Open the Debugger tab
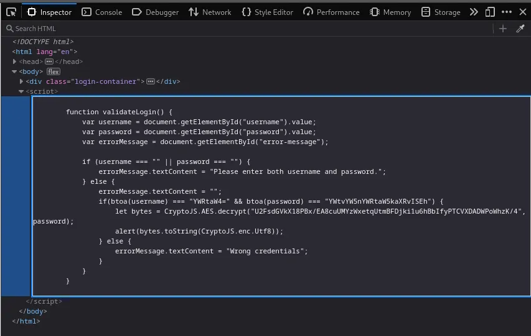 [155, 12]
